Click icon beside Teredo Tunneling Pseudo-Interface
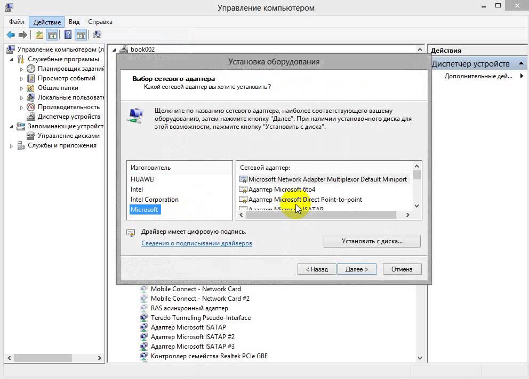 pos(144,317)
